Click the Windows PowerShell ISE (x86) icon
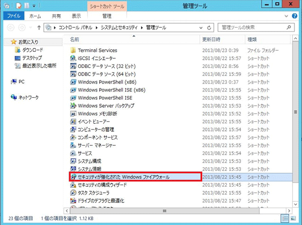Screen dimensions: 302x225 coord(73,90)
